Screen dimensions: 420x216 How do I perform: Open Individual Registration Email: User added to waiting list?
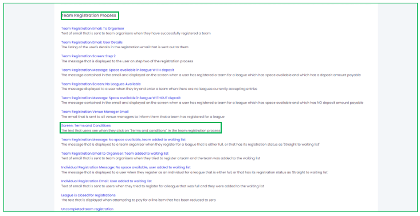click(107, 182)
